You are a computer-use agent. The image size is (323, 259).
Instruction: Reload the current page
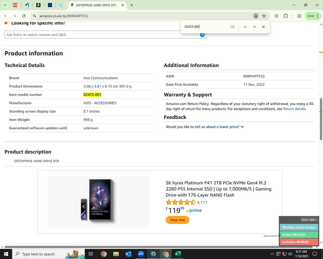coord(24,16)
